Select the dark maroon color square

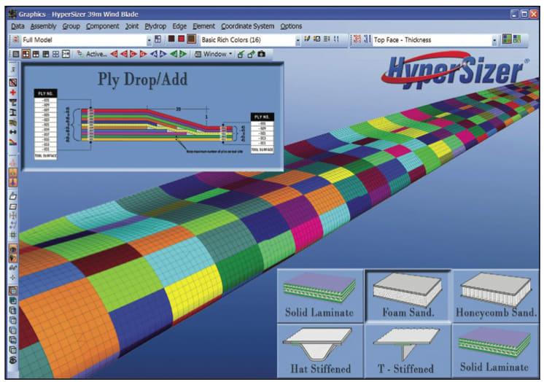click(x=171, y=39)
